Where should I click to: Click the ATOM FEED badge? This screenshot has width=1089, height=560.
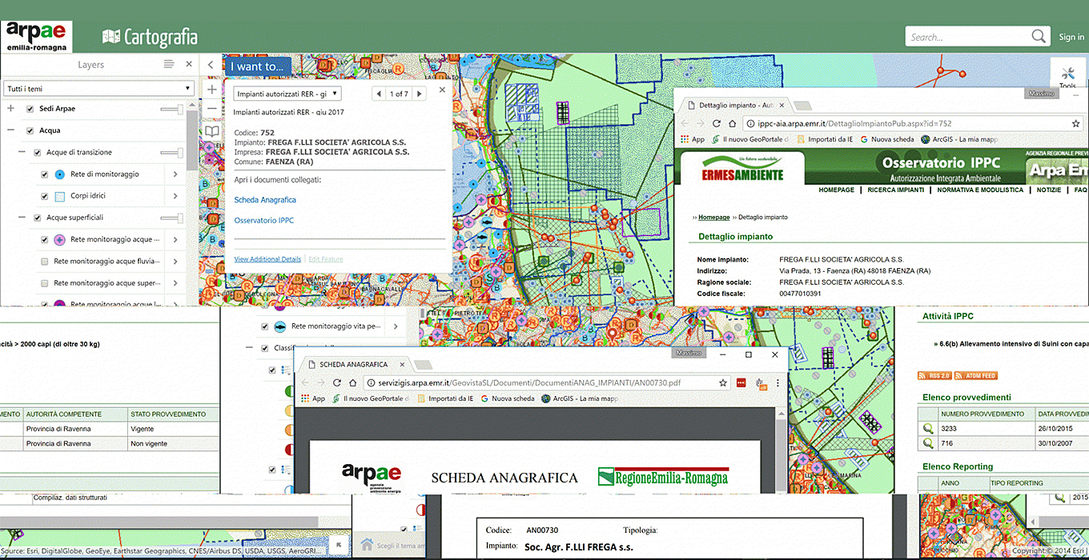click(x=976, y=376)
